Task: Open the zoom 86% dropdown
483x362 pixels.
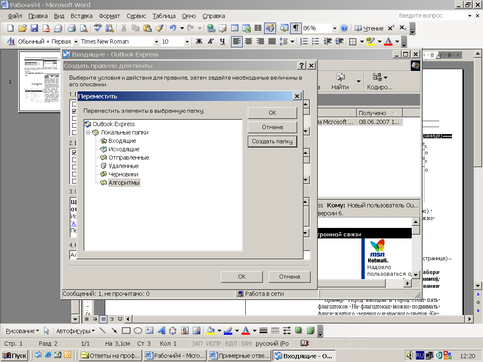Action: pos(335,28)
